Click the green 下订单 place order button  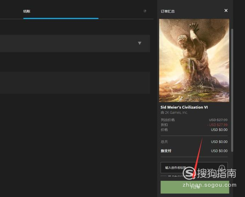click(195, 187)
